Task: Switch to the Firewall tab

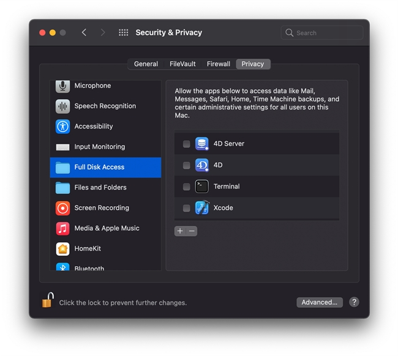Action: tap(219, 64)
